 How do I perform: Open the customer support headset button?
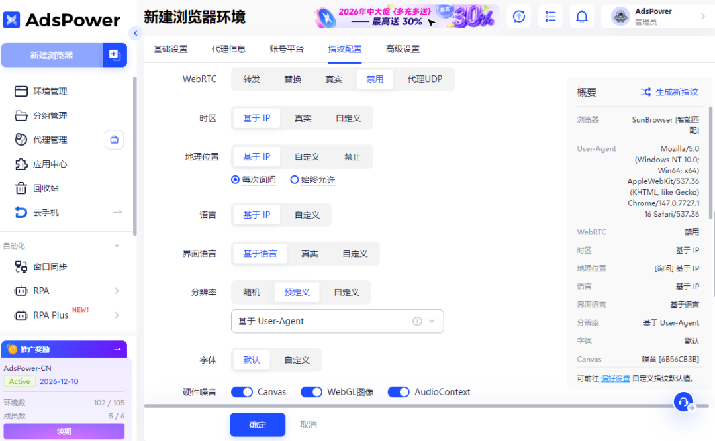(x=683, y=402)
